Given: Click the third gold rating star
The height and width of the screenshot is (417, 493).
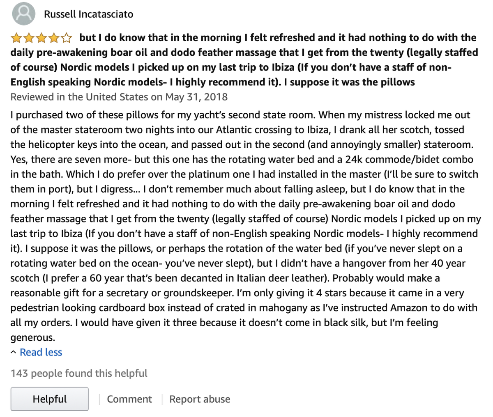Looking at the screenshot, I should (41, 39).
